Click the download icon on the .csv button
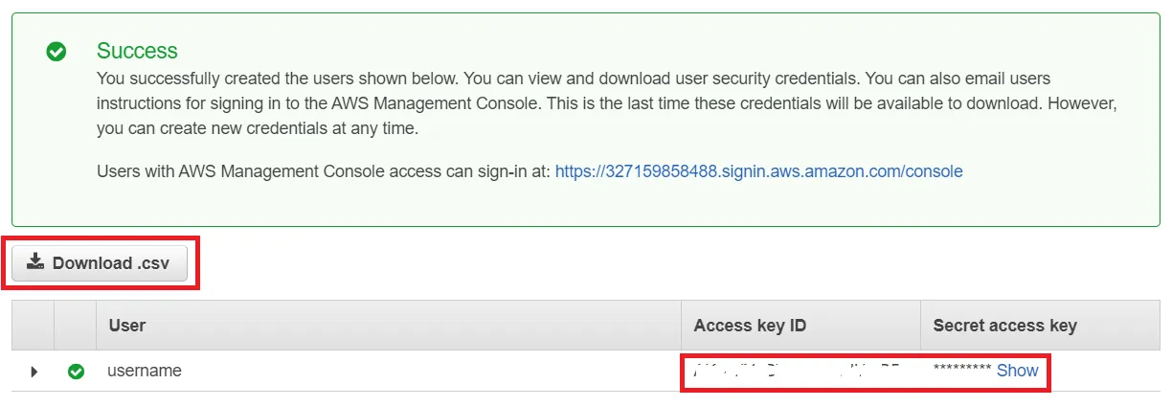 (x=35, y=262)
